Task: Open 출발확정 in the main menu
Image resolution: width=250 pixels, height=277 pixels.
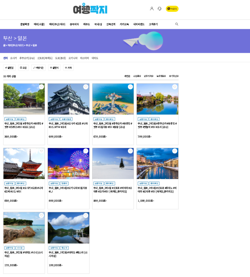Action: 25,24
